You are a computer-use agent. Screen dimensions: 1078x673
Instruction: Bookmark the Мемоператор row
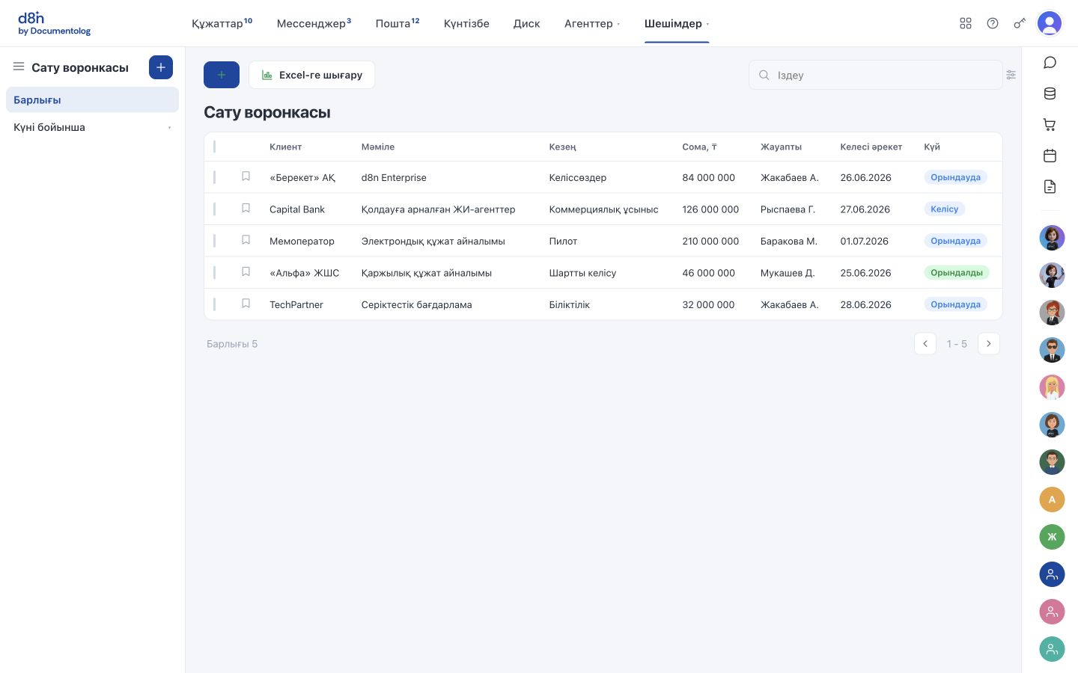click(246, 240)
